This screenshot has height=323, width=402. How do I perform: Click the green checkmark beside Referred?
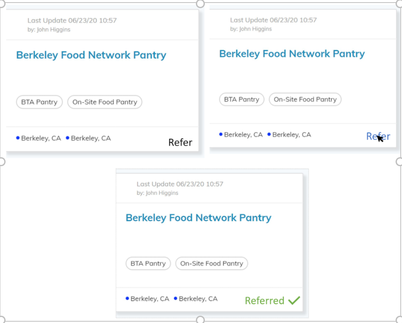click(x=294, y=300)
